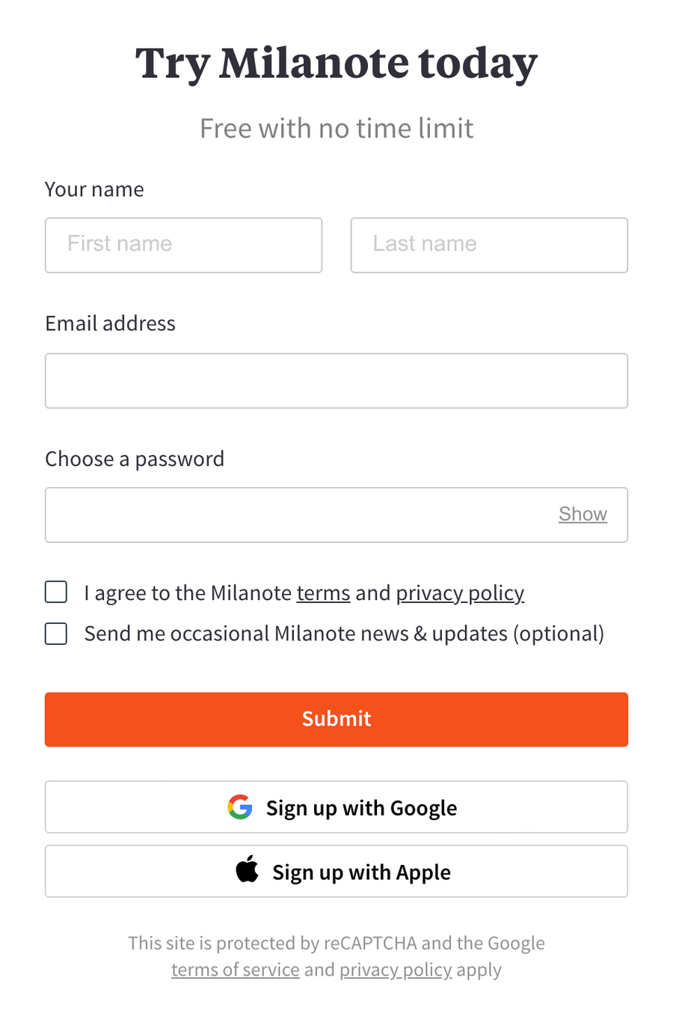This screenshot has height=1025, width=673.
Task: Check the agreement to Milanote terms checkbox
Action: click(55, 591)
